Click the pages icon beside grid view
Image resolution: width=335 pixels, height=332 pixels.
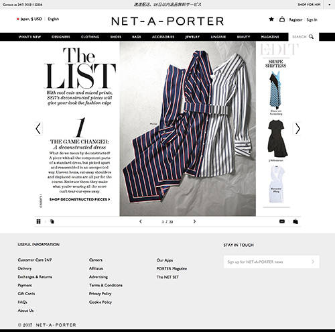52,221
